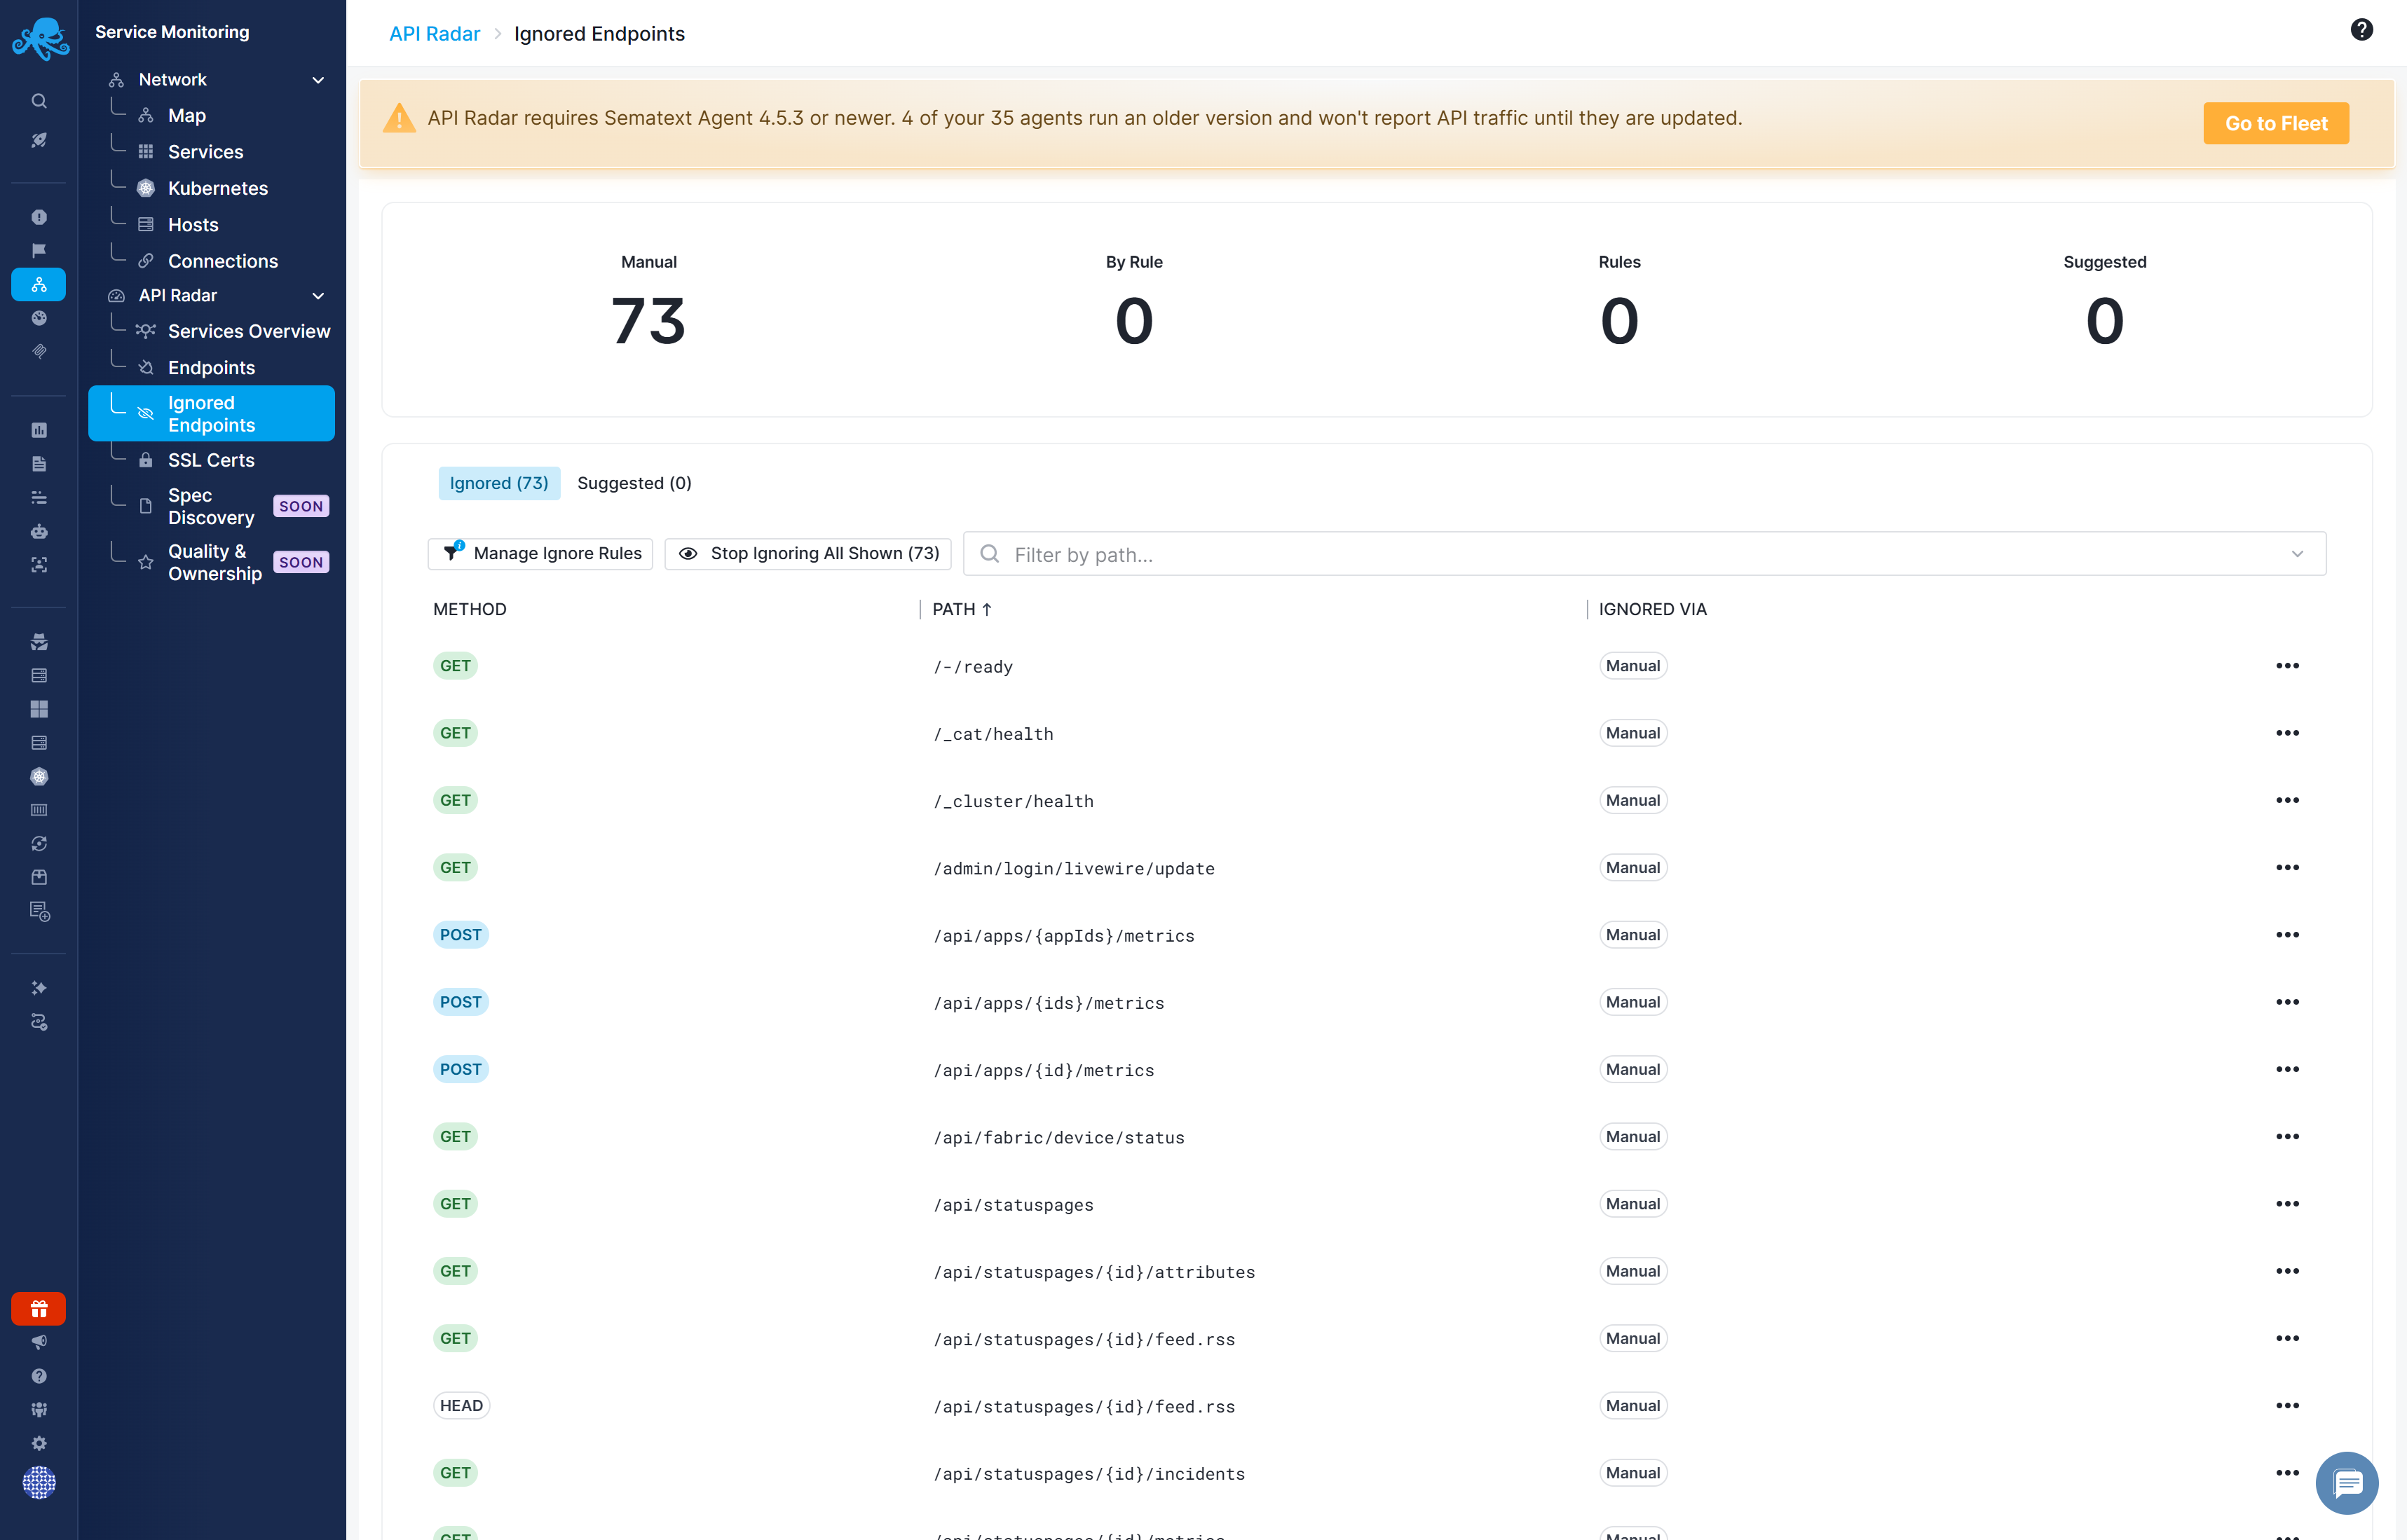Screen dimensions: 2407x1540
Task: Collapse the API Radar section chevron
Action: (318, 296)
